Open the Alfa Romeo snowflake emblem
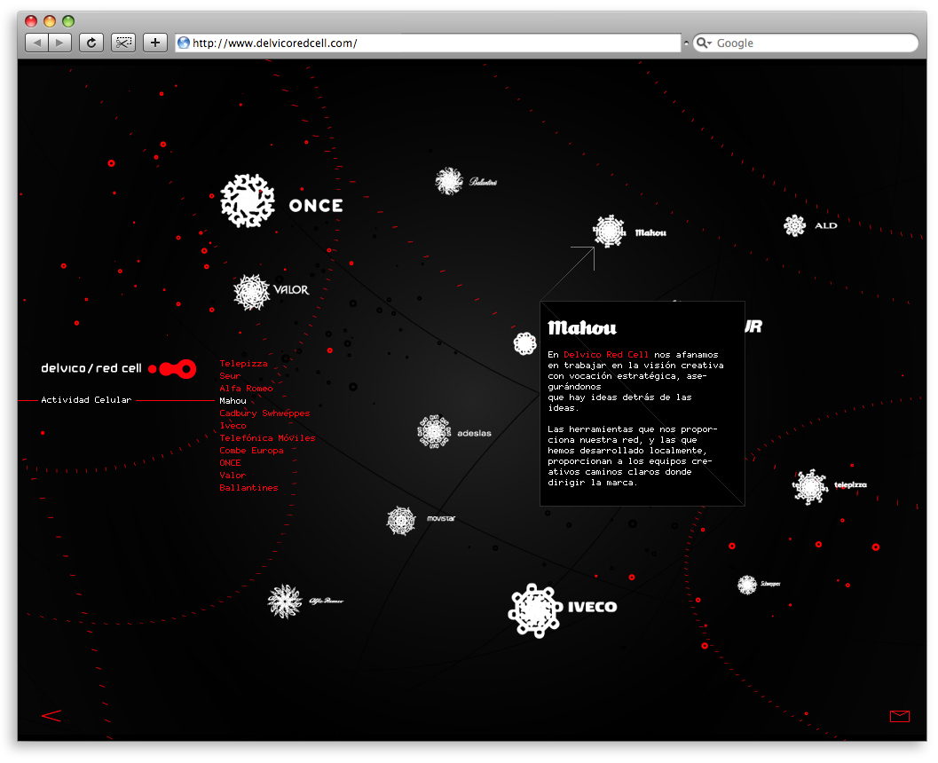Image resolution: width=938 pixels, height=763 pixels. [x=285, y=601]
